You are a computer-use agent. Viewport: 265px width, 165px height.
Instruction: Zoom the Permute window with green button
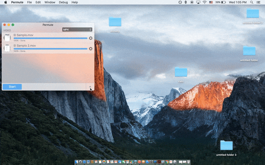tap(13, 25)
